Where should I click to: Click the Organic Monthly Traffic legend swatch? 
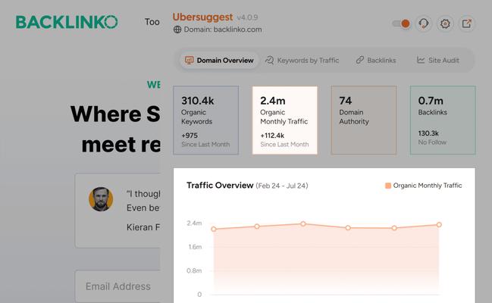pyautogui.click(x=388, y=186)
